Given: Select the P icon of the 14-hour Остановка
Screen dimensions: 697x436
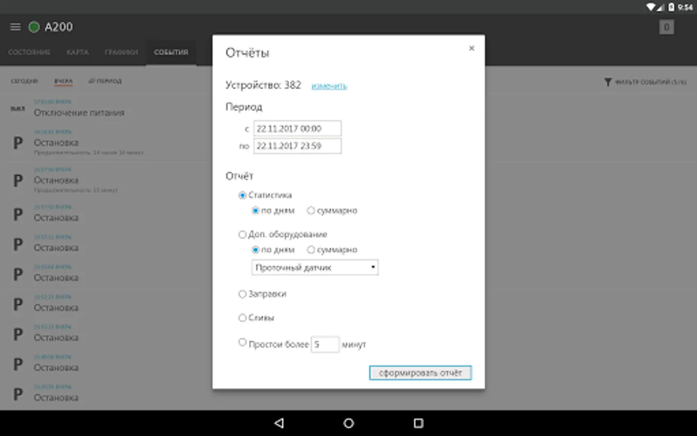Looking at the screenshot, I should 18,143.
